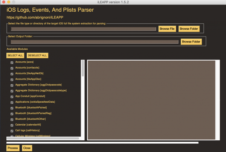Uncheck Accounts [accs] module
This screenshot has width=226, height=152.
(x=12, y=62)
